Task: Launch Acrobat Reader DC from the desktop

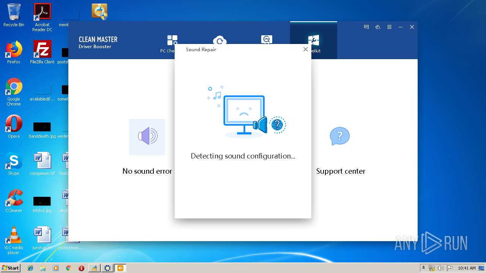Action: 42,17
